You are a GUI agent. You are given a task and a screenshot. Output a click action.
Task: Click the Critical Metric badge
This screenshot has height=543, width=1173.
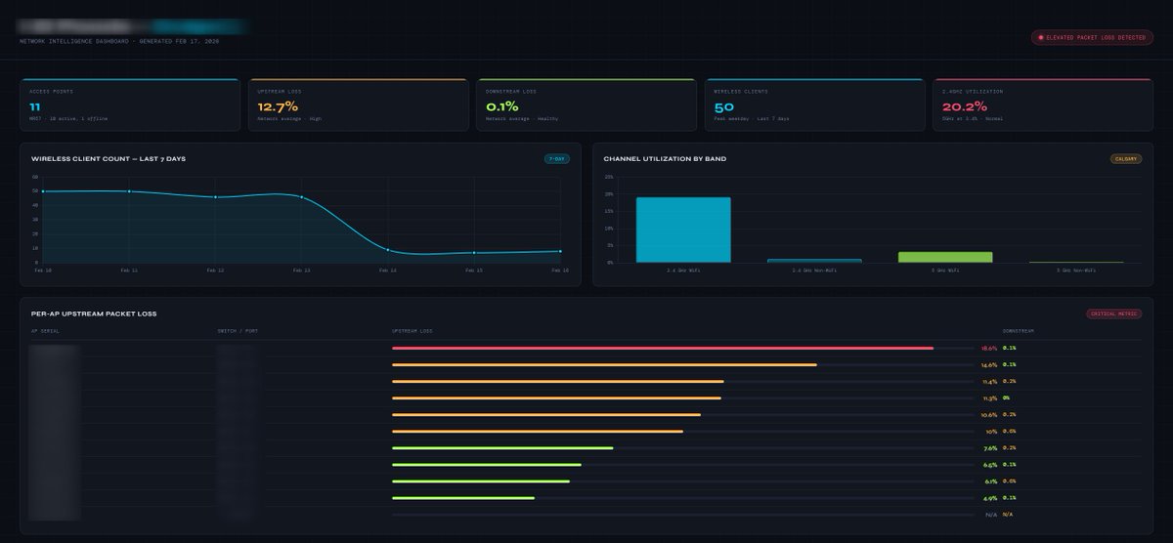pos(1113,313)
